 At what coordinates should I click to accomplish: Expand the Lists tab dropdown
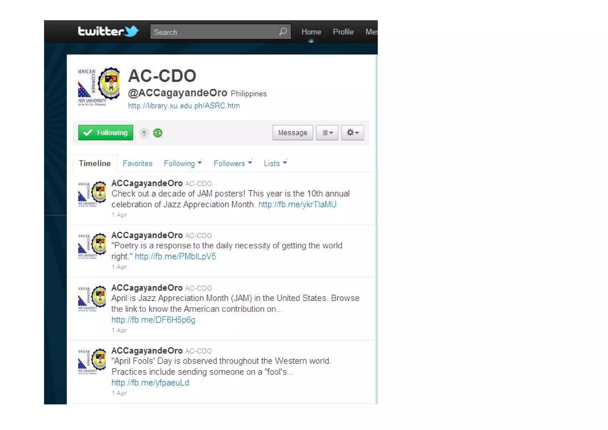tap(285, 163)
